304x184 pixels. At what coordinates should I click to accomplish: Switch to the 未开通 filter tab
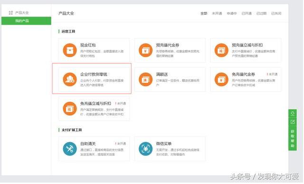[x=217, y=13]
